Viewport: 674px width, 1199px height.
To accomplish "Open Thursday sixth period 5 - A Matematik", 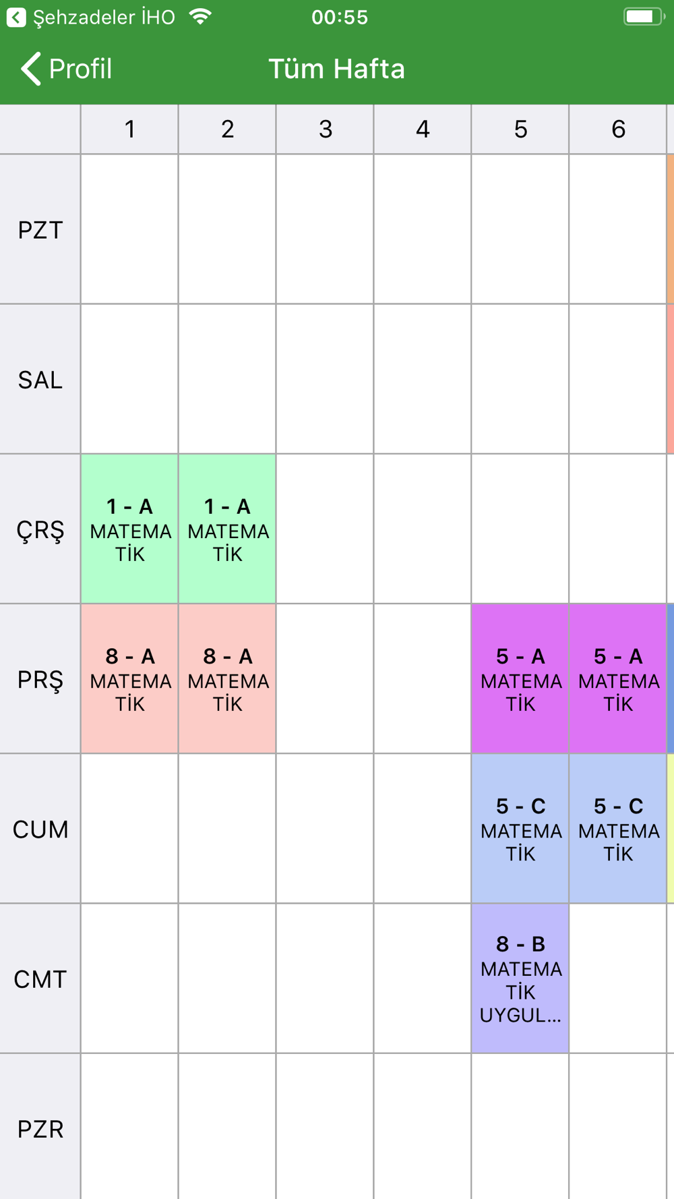I will [618, 678].
